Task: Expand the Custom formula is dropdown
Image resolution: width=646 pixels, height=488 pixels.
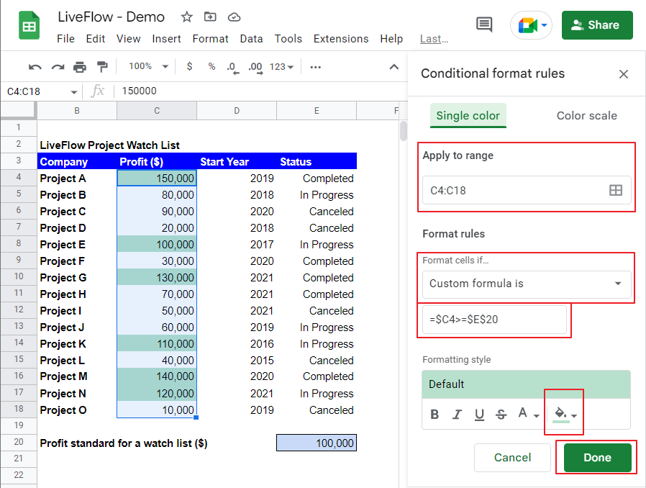Action: tap(527, 284)
